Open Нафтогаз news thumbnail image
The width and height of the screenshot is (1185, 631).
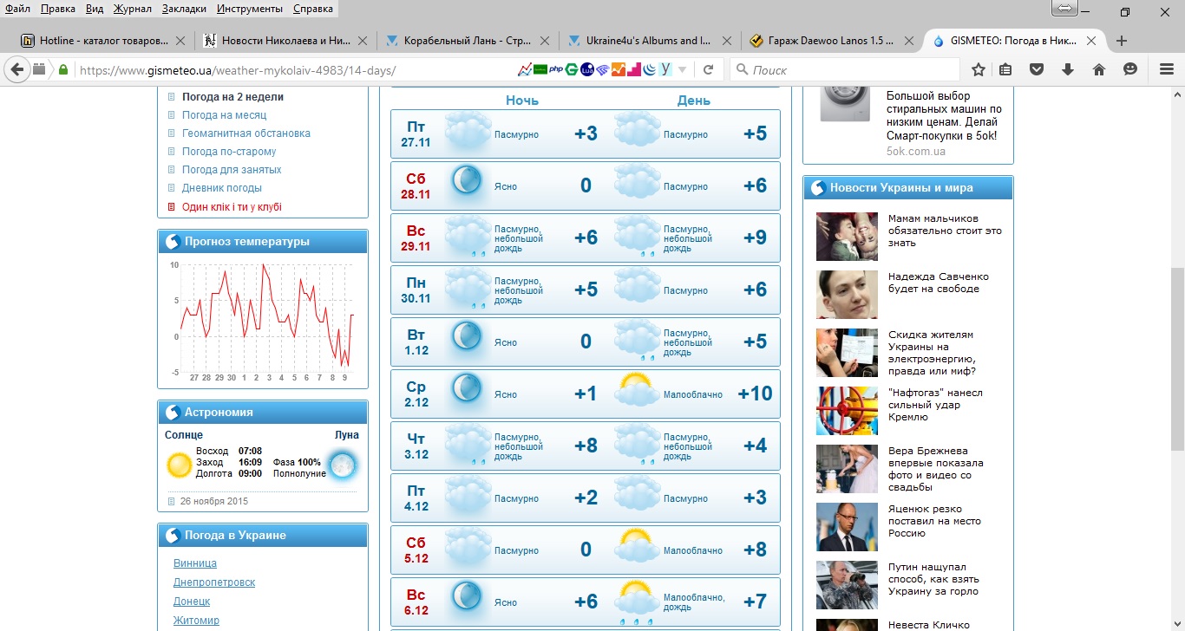coord(847,411)
